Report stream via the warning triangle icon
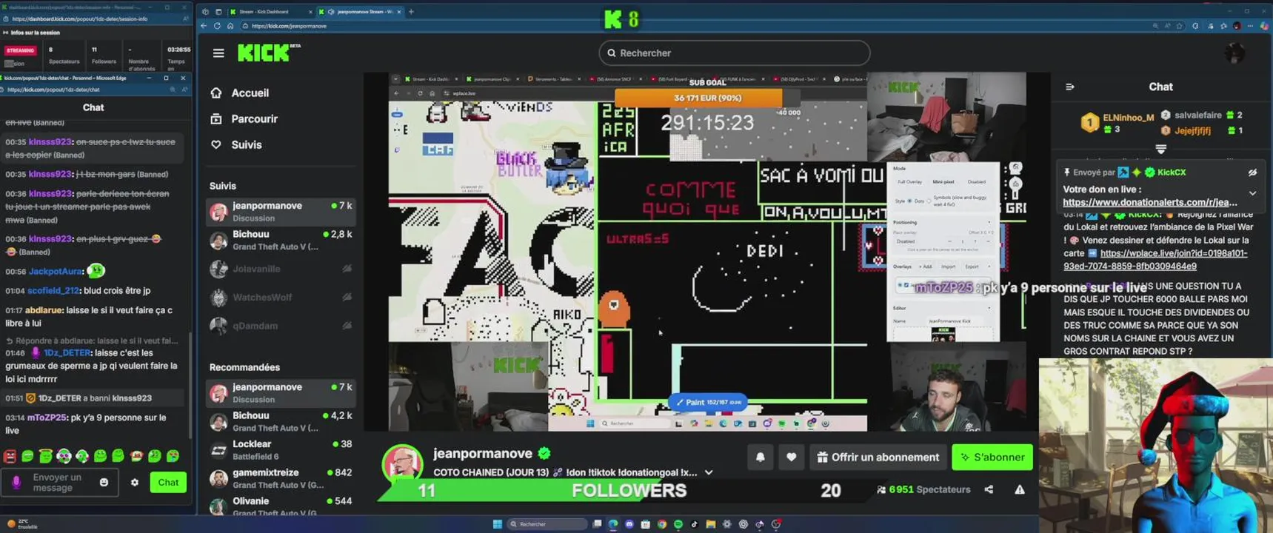 click(x=1020, y=489)
